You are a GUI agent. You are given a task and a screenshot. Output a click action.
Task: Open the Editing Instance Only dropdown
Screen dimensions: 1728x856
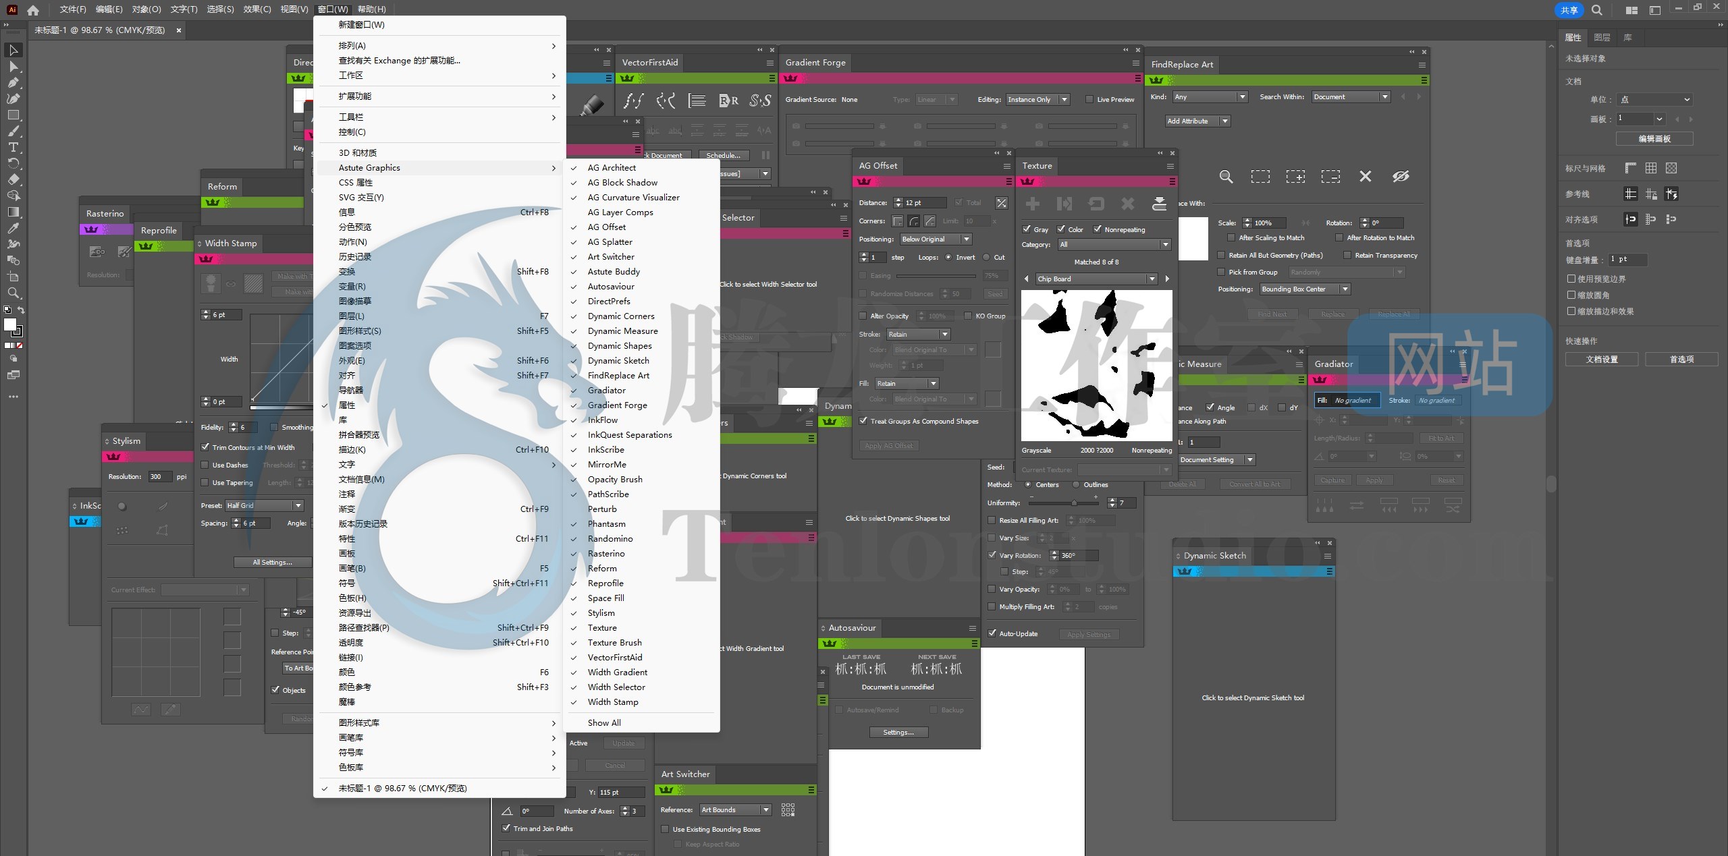point(1037,100)
